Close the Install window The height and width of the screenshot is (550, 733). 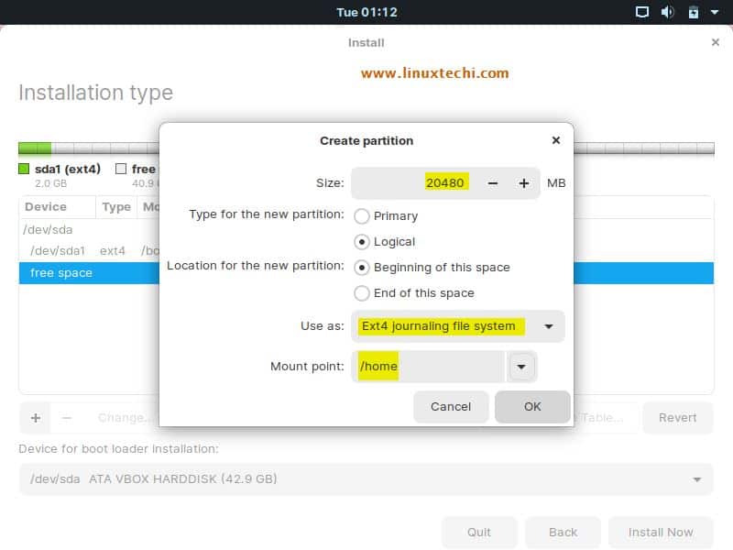click(x=716, y=42)
